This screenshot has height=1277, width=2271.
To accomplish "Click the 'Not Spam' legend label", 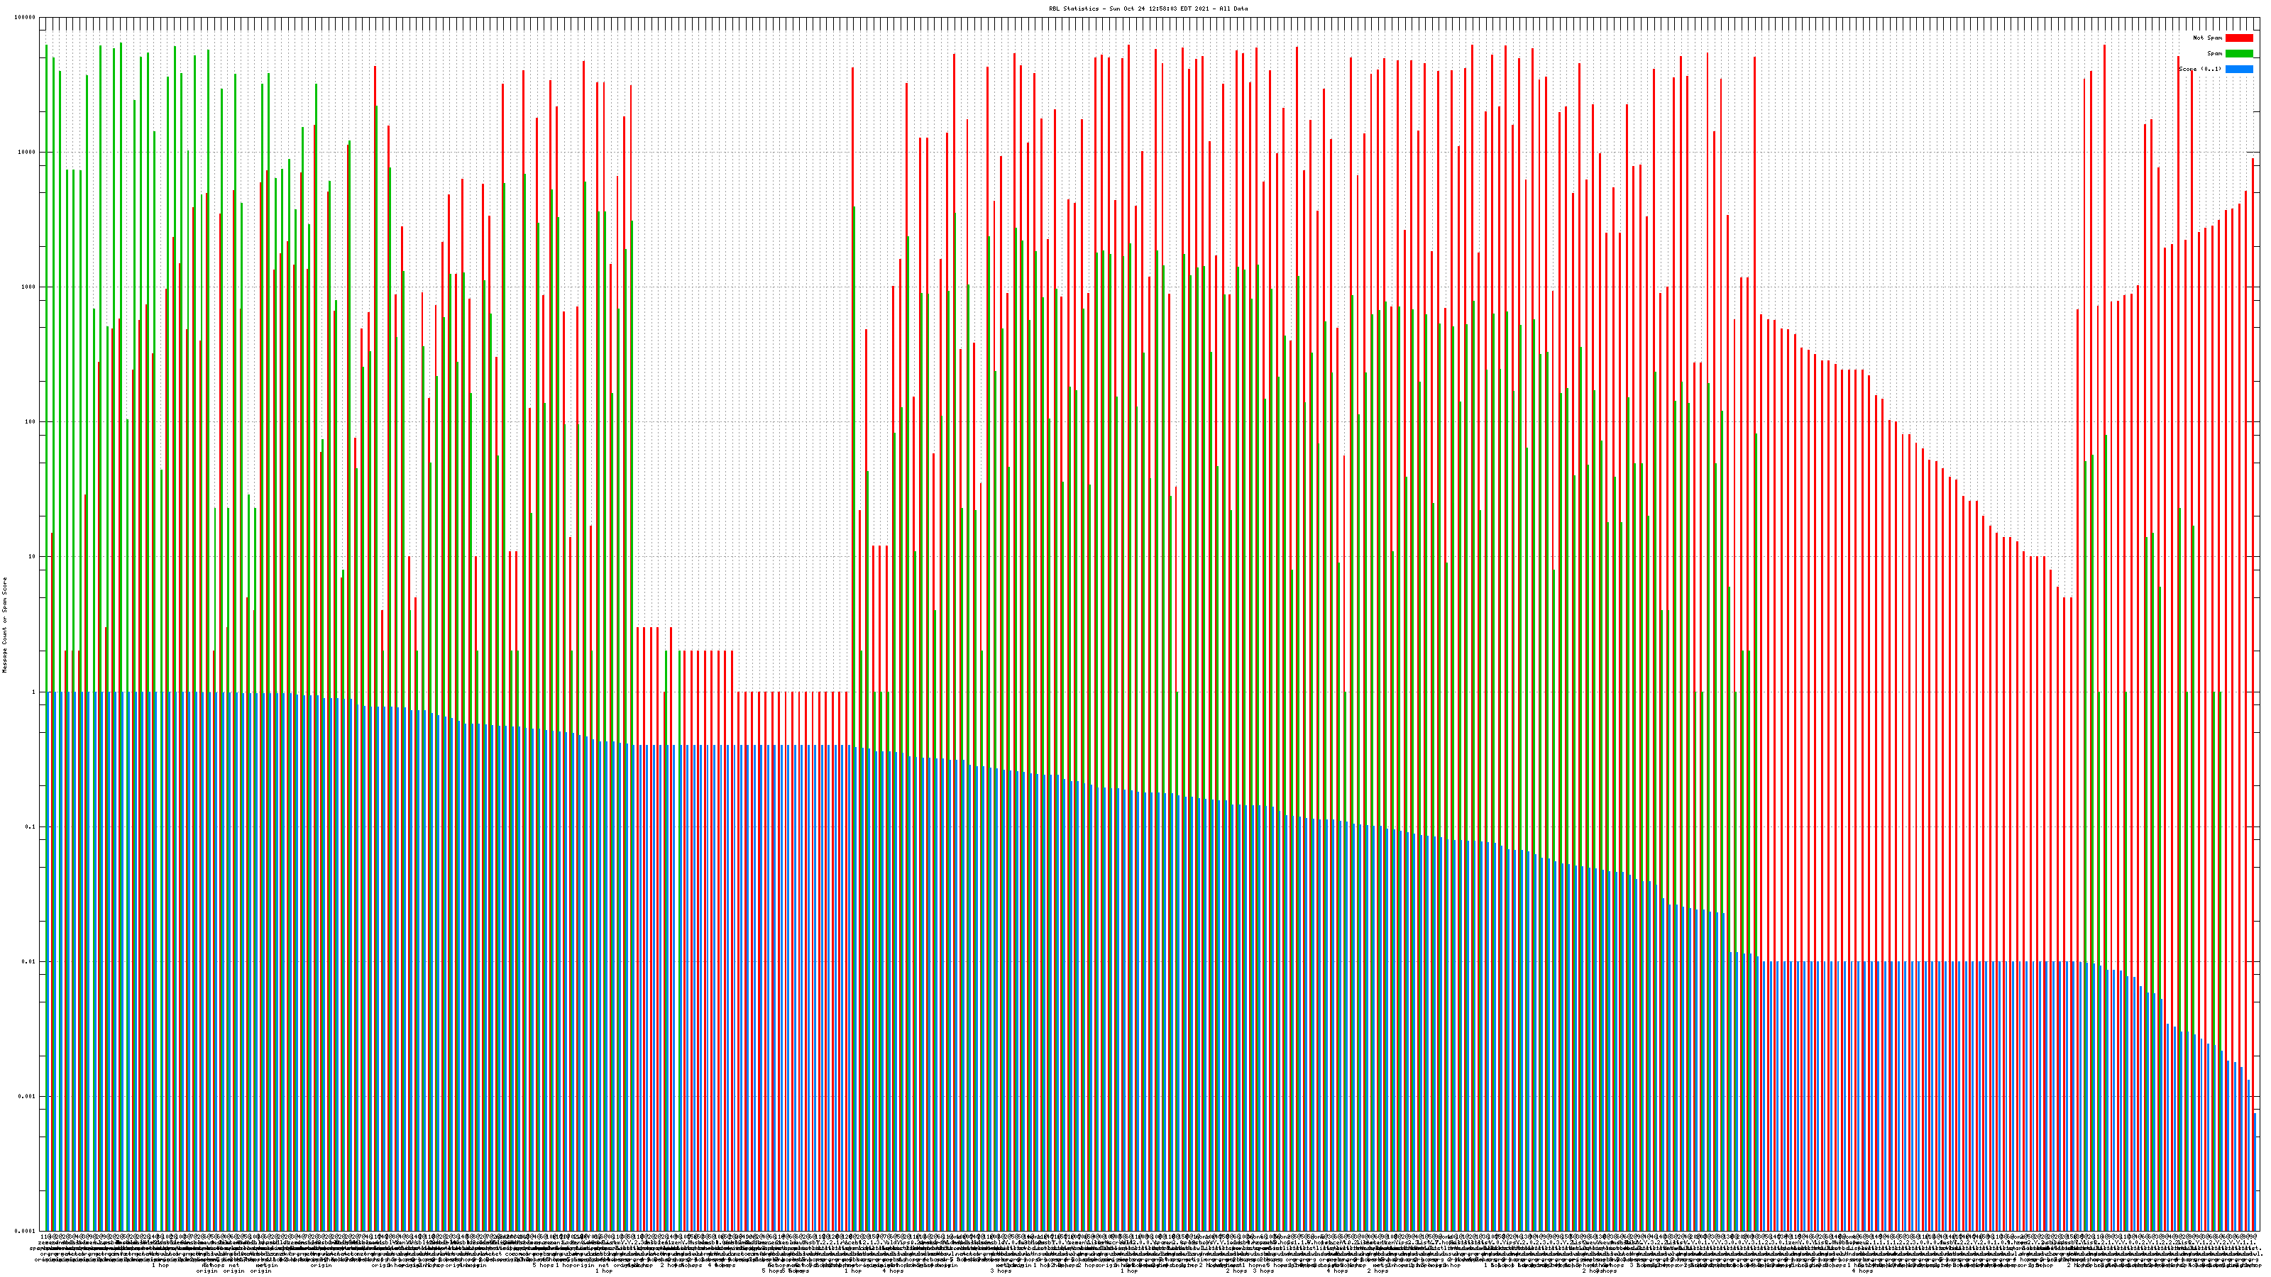I will click(2208, 38).
